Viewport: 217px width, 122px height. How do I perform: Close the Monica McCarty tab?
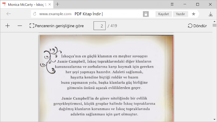50,4
